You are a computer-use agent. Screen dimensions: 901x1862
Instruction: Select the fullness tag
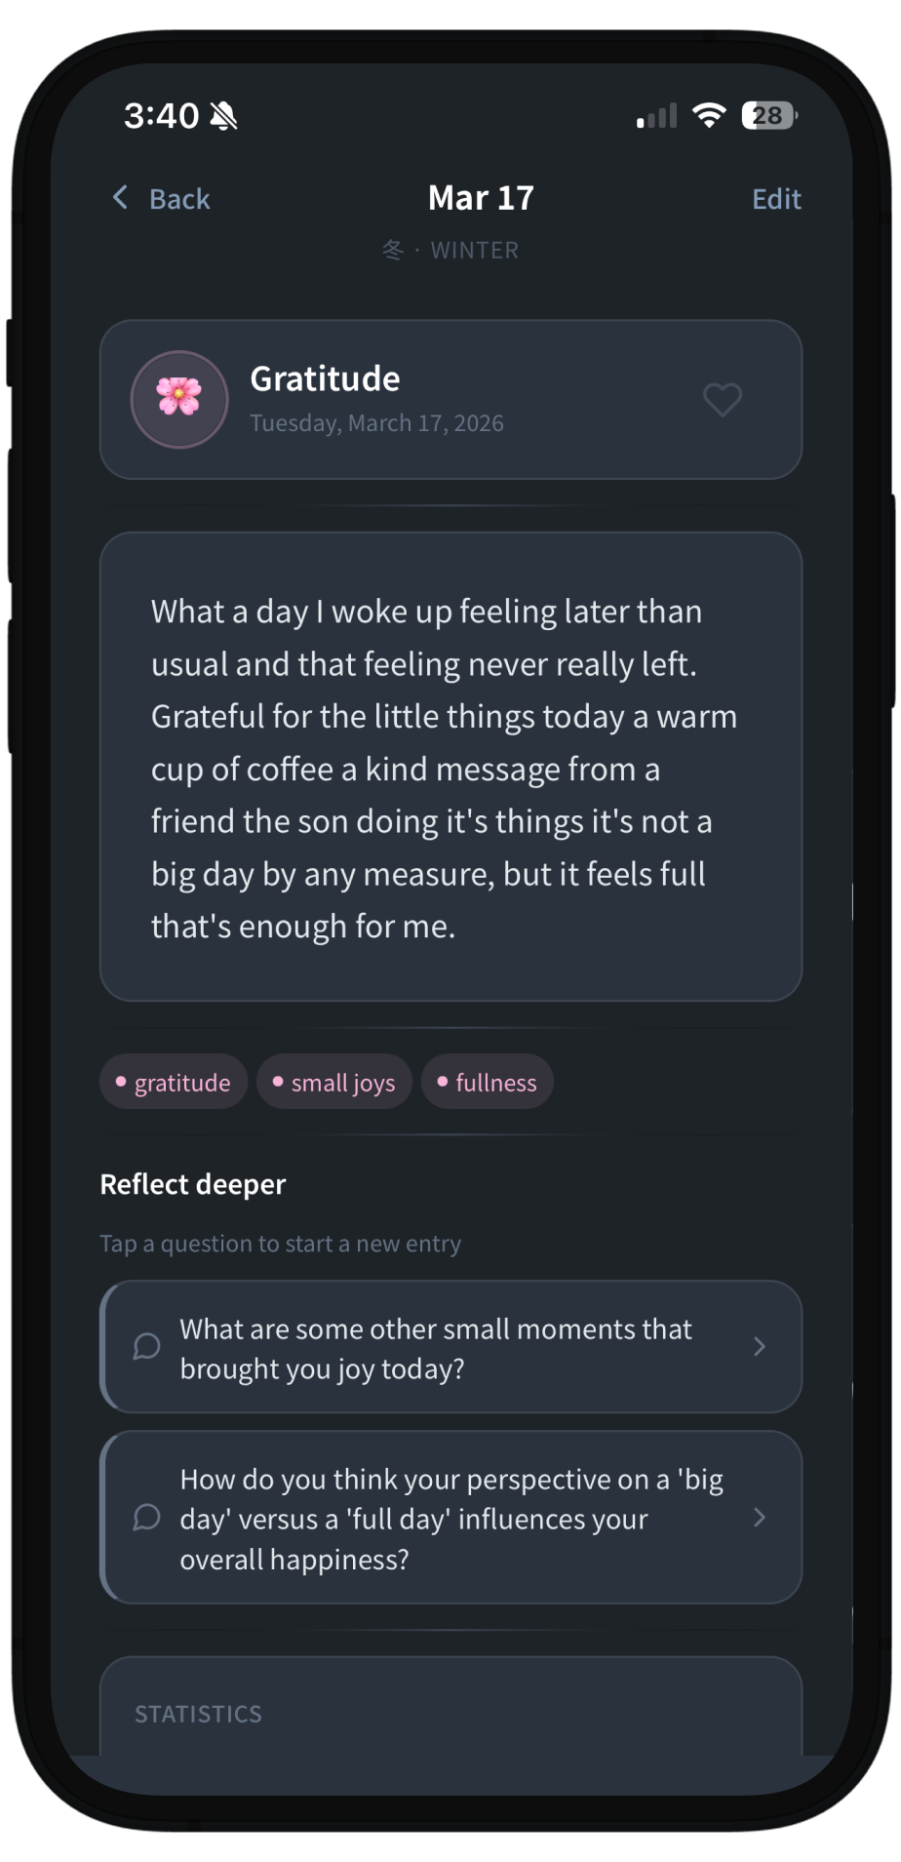(488, 1083)
